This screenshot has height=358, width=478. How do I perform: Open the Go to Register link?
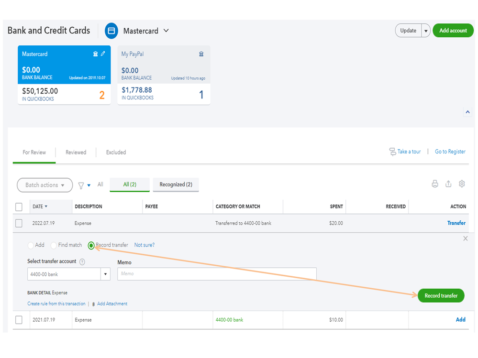point(450,152)
